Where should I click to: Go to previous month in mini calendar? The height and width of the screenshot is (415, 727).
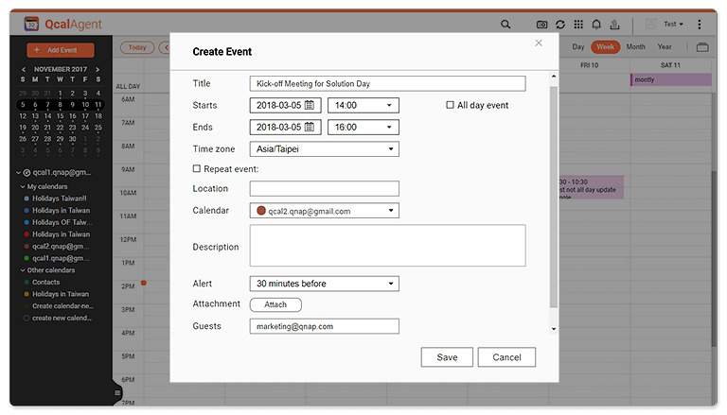coord(24,69)
